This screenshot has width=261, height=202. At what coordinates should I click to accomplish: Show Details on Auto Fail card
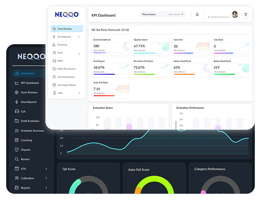(179, 50)
